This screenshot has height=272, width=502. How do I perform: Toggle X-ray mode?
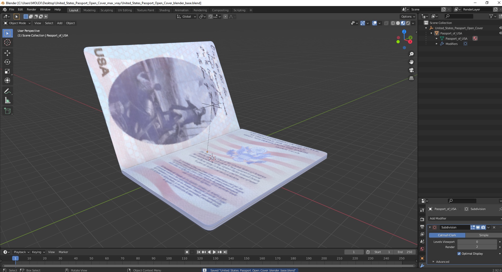386,23
